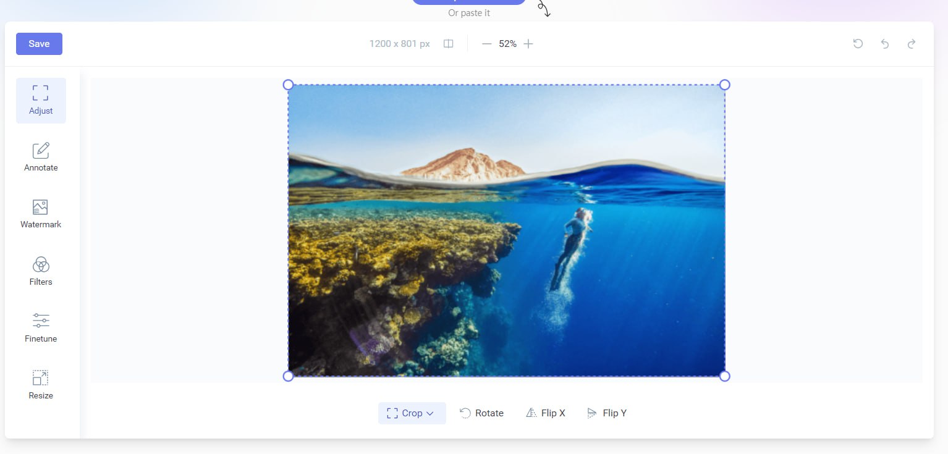Screen dimensions: 948x454
Task: Open the Filters panel
Action: [41, 272]
